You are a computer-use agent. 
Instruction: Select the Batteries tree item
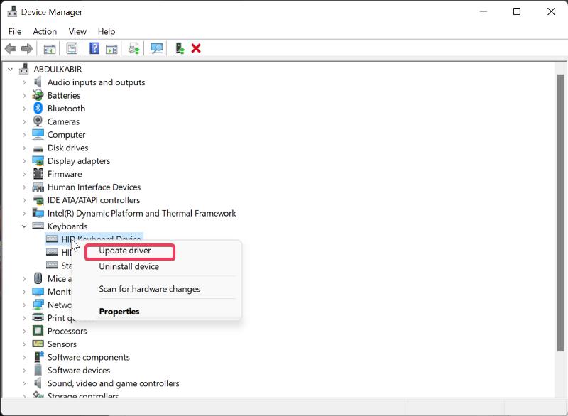pyautogui.click(x=64, y=95)
